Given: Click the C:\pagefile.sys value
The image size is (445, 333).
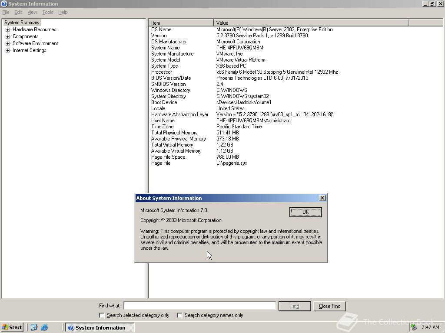Looking at the screenshot, I should point(232,163).
